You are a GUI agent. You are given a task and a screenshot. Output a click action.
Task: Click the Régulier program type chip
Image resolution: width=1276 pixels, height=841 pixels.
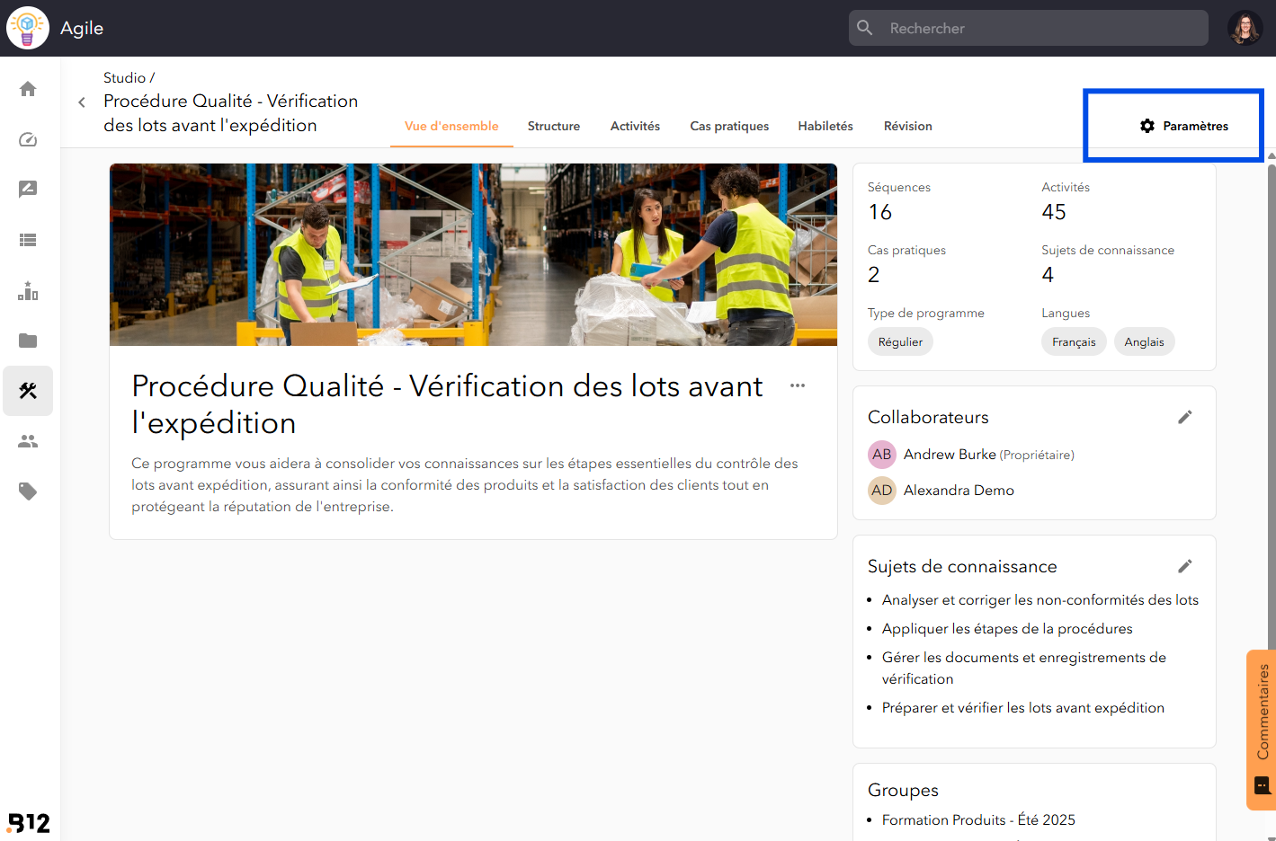click(x=900, y=341)
